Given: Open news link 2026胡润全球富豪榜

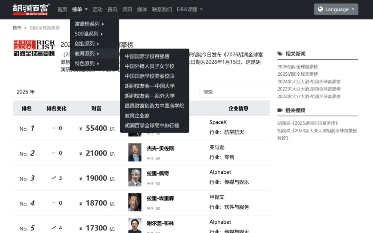Looking at the screenshot, I should pos(298,67).
